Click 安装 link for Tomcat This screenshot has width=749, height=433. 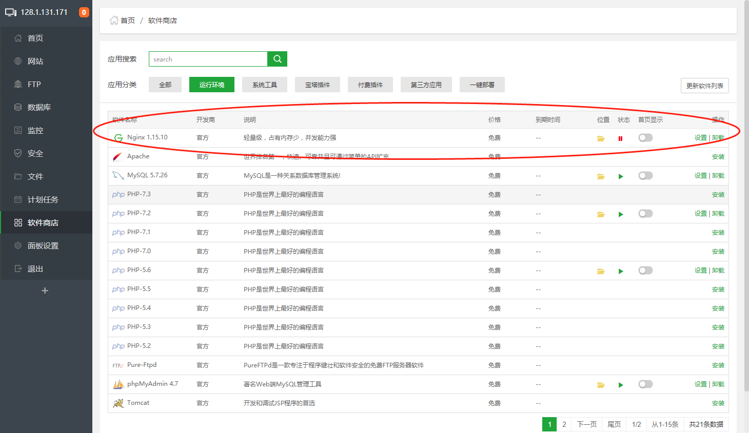[x=718, y=403]
